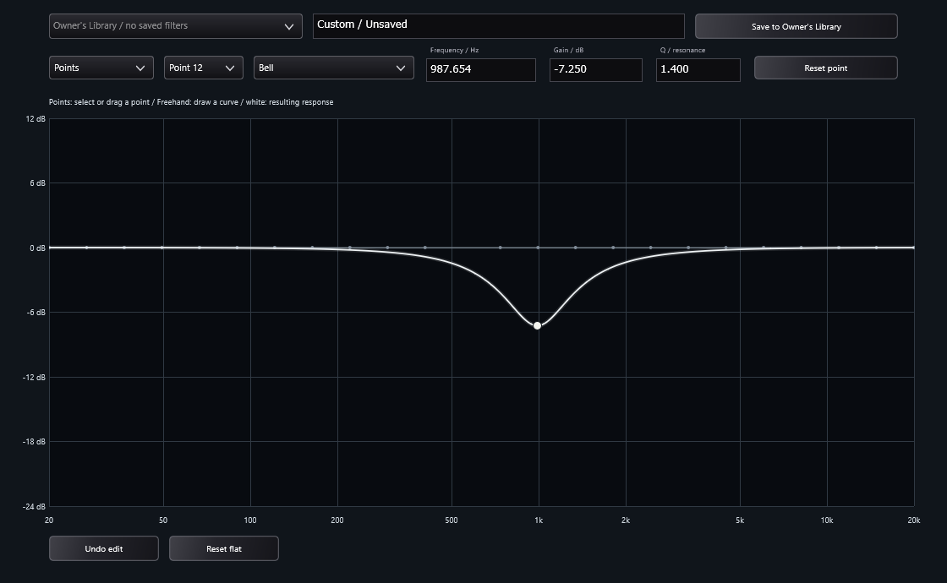
Task: Click the Undo edit button
Action: (104, 548)
